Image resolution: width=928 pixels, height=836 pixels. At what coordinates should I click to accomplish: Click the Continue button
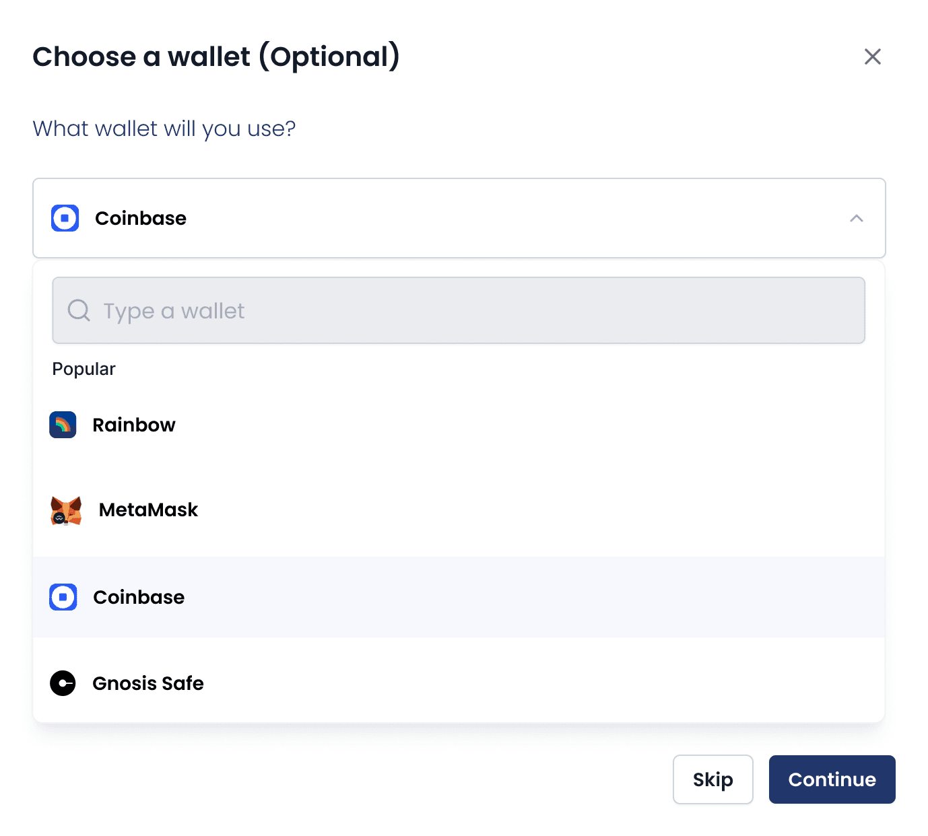(x=832, y=779)
